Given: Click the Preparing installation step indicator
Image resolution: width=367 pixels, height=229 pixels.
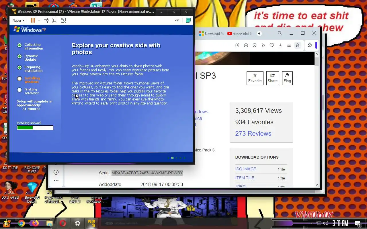Looking at the screenshot, I should click(x=19, y=68).
